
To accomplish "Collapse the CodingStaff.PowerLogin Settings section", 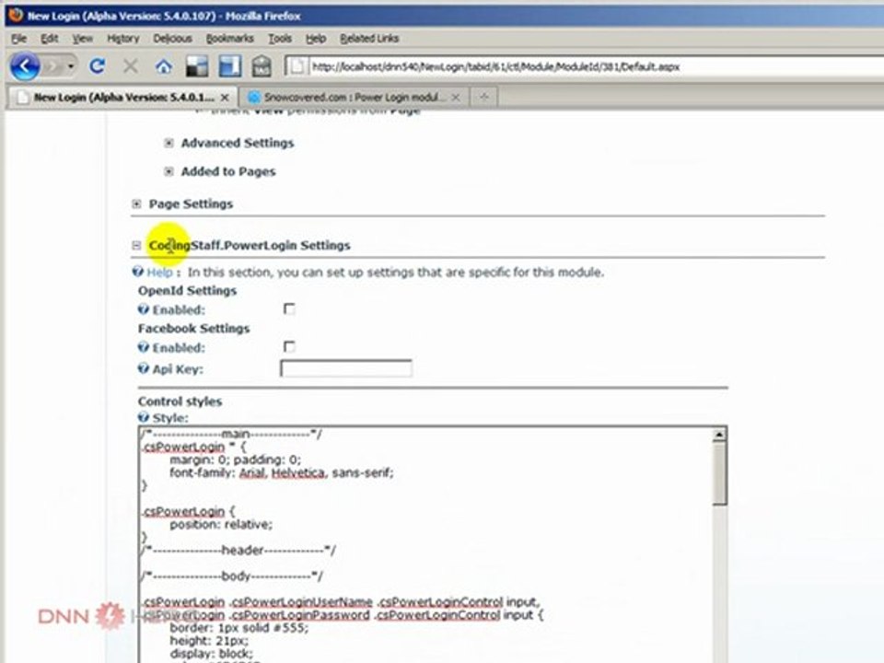I will (136, 245).
